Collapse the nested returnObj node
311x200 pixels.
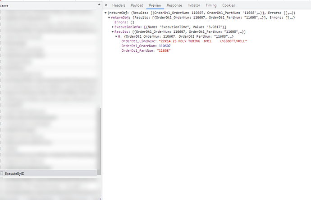pos(109,18)
